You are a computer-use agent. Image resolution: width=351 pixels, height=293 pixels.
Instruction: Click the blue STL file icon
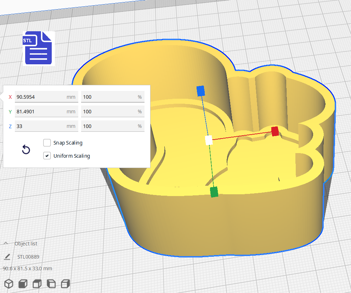[x=39, y=48]
